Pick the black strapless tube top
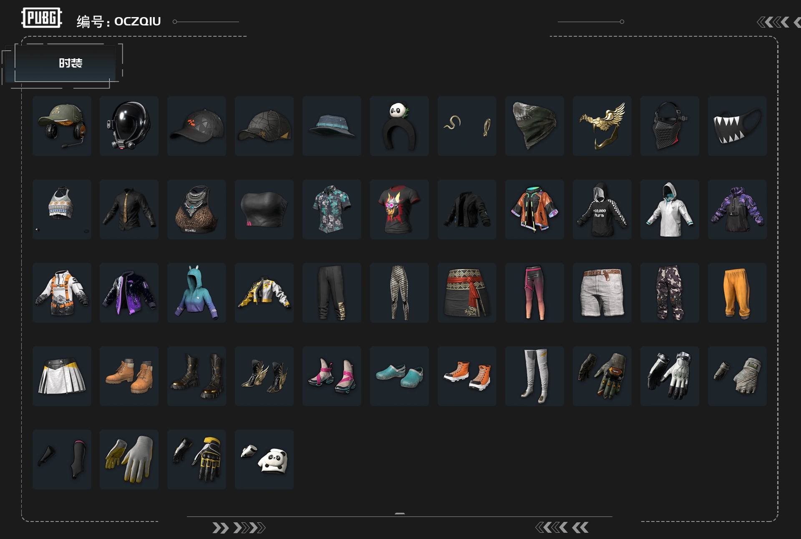This screenshot has height=539, width=801. pyautogui.click(x=264, y=209)
